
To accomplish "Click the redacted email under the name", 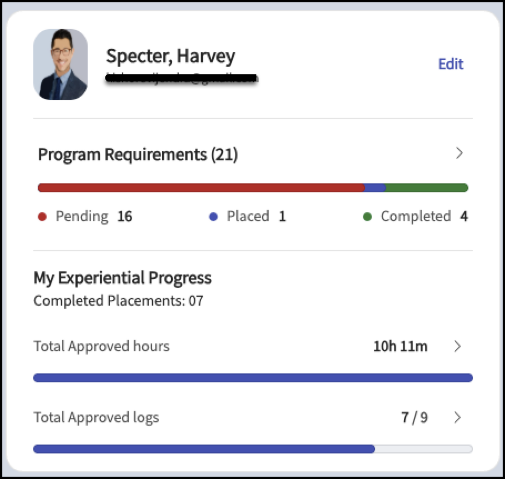I will 182,78.
